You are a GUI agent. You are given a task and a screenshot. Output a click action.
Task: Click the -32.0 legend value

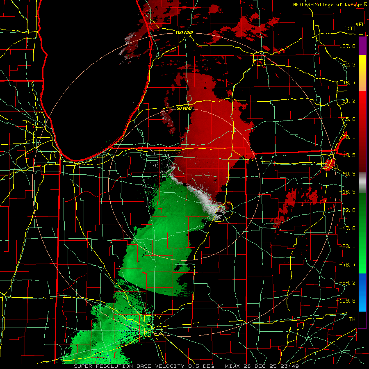click(347, 210)
